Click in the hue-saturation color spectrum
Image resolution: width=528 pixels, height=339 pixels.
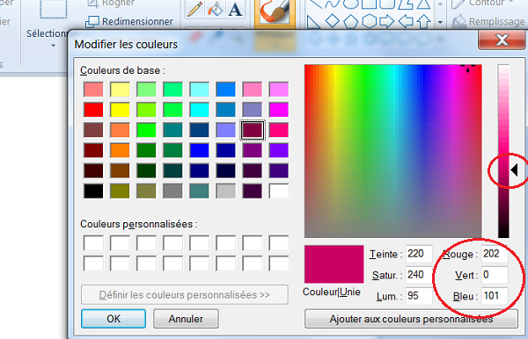pyautogui.click(x=393, y=151)
